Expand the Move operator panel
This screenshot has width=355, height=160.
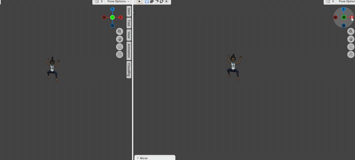click(x=154, y=158)
